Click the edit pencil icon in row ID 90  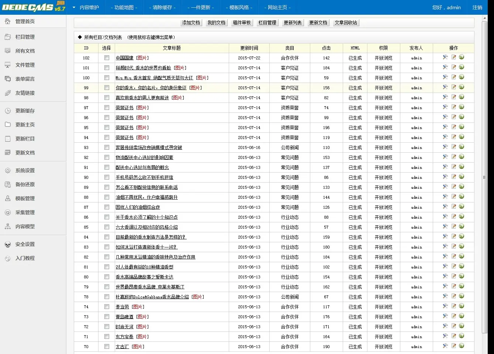454,177
